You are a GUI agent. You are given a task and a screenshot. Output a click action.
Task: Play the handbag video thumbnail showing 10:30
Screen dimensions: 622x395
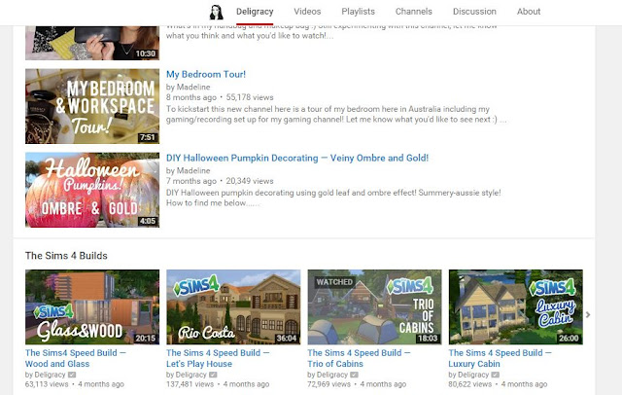point(92,43)
